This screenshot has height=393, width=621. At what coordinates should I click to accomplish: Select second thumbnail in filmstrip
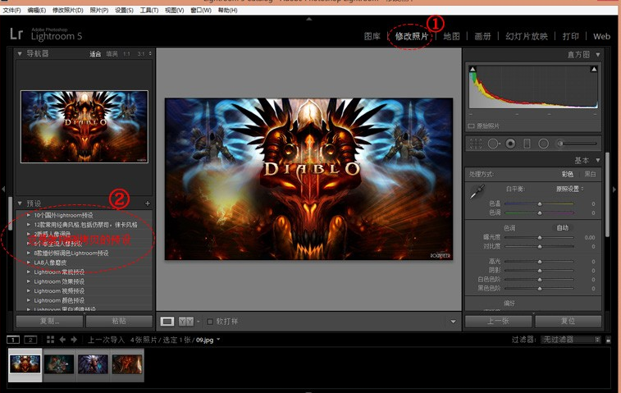(59, 364)
